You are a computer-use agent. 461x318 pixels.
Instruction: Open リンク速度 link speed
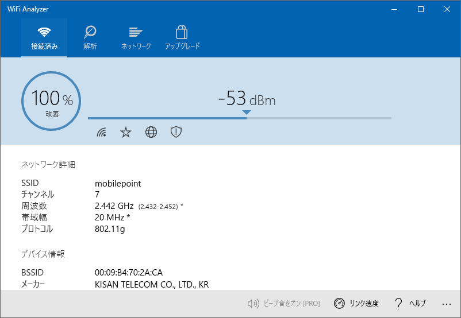point(356,303)
